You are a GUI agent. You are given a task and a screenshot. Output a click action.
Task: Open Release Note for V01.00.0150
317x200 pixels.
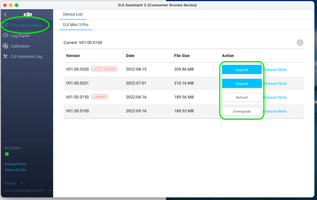[x=275, y=98]
